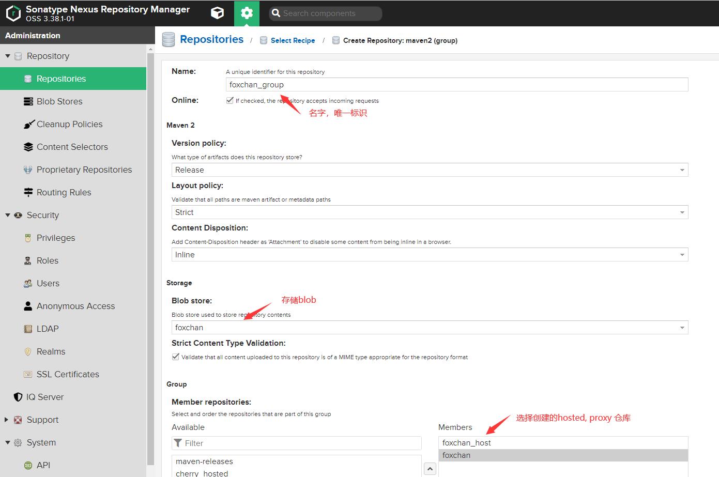This screenshot has width=719, height=477.
Task: Click the Security section icon
Action: (18, 215)
